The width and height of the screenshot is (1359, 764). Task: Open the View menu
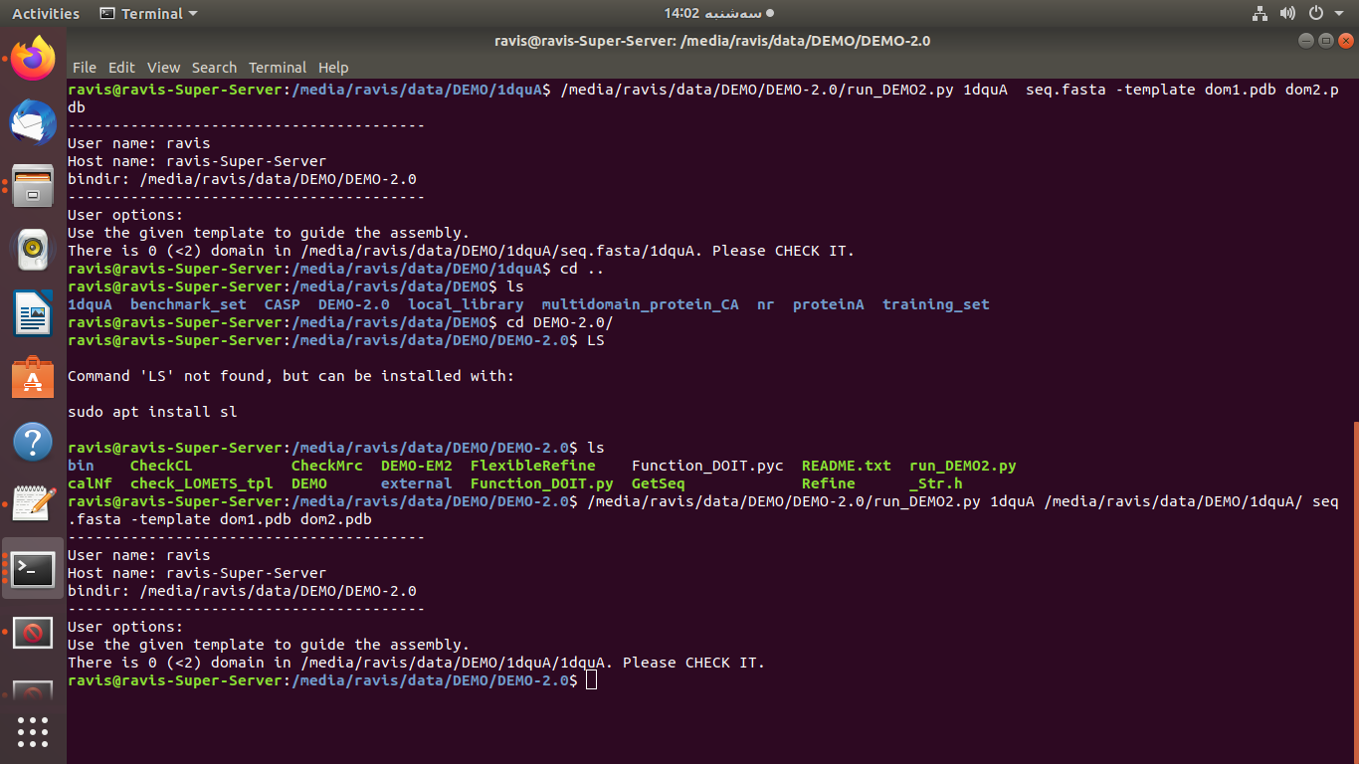click(x=163, y=68)
